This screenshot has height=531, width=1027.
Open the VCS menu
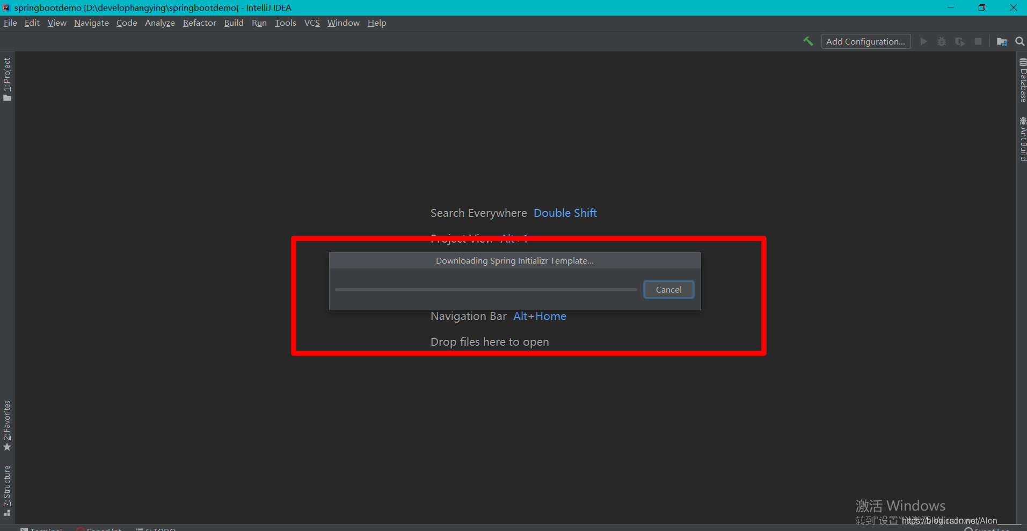pyautogui.click(x=312, y=23)
